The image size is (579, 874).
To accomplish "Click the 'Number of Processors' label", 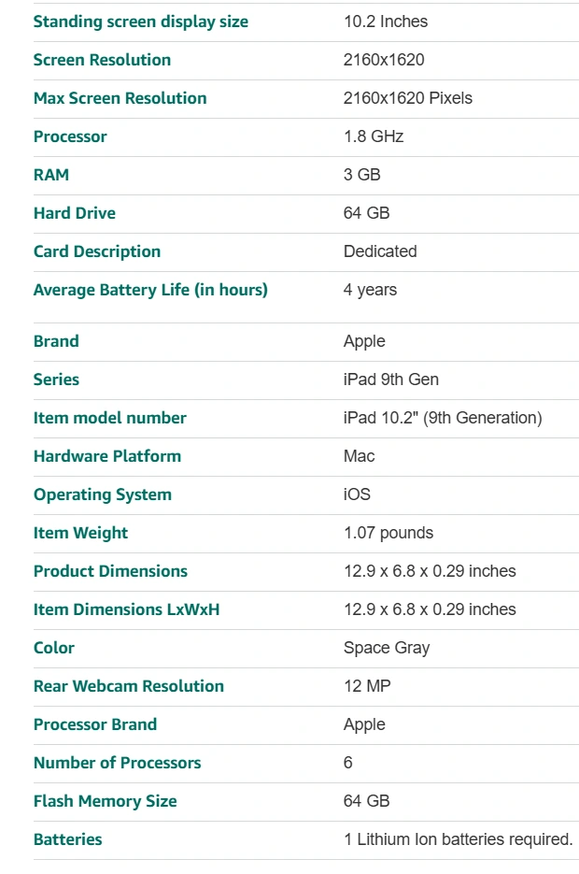I will 117,763.
